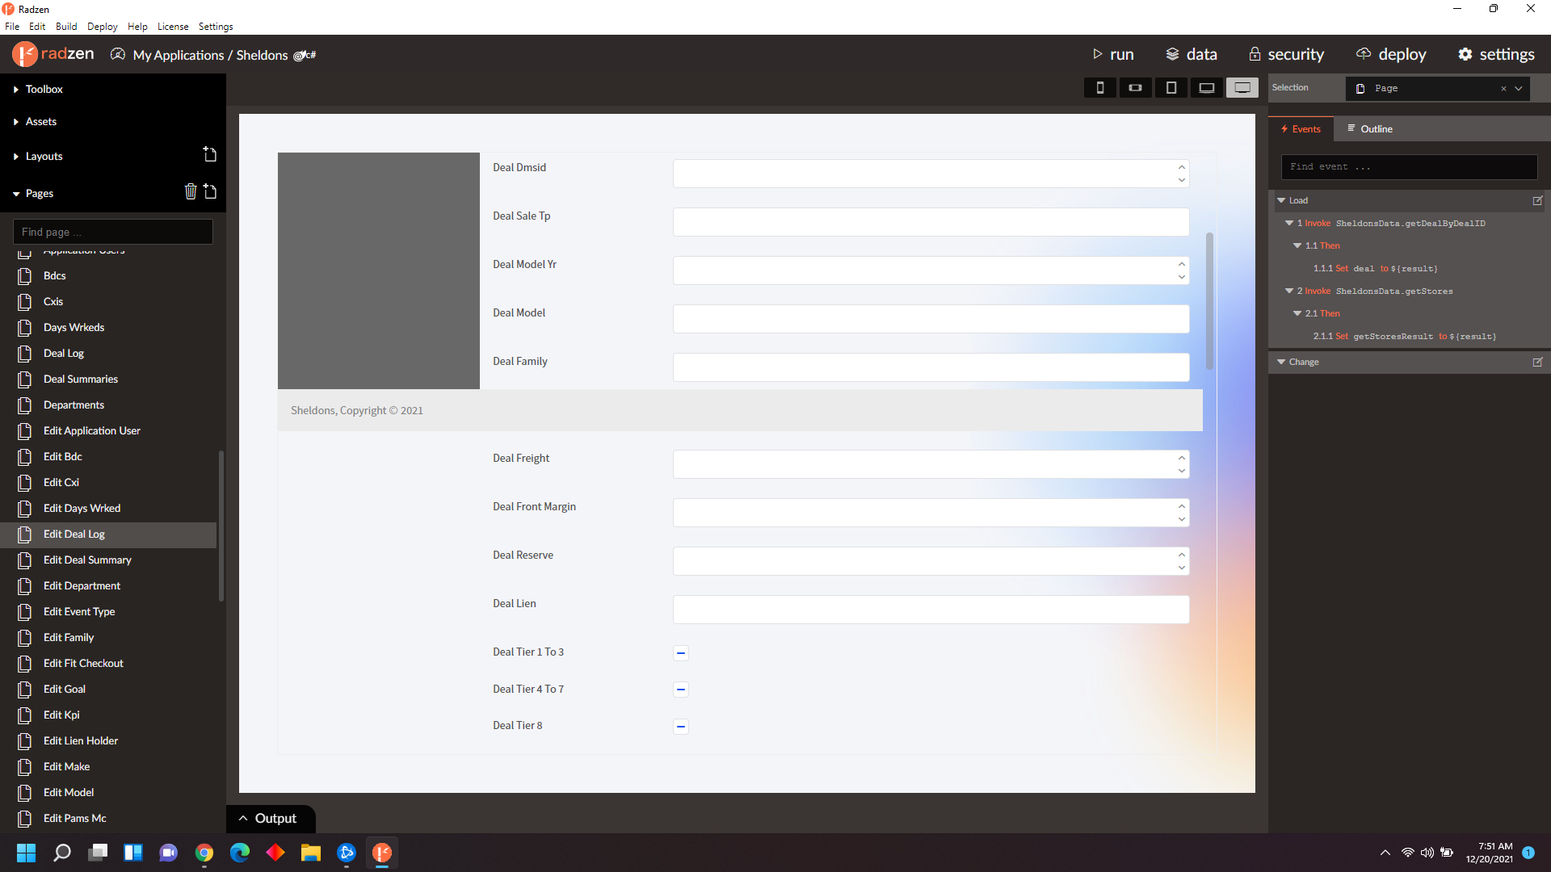Collapse the Load event group
The height and width of the screenshot is (872, 1551).
1281,200
